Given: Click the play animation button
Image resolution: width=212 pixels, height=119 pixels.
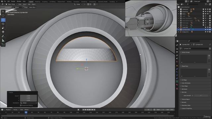Looking at the screenshot, I should pyautogui.click(x=90, y=110).
